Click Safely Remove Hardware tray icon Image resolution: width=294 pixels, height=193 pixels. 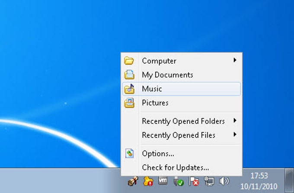click(x=178, y=181)
